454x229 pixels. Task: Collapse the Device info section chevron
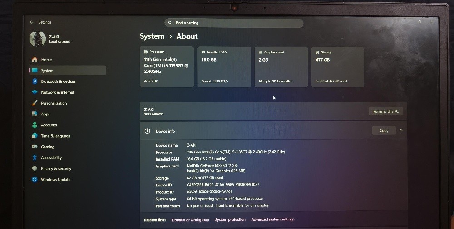(x=401, y=130)
